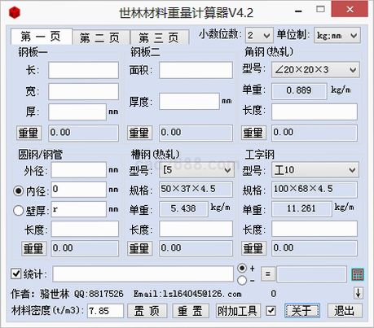Click the 重量 button under 槽钢
The height and width of the screenshot is (328, 374).
click(139, 248)
